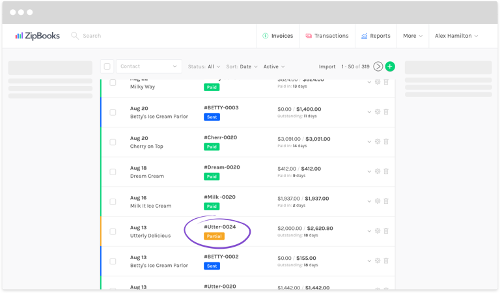500x293 pixels.
Task: Check the Milk It Ice Cream checkbox
Action: [x=113, y=202]
